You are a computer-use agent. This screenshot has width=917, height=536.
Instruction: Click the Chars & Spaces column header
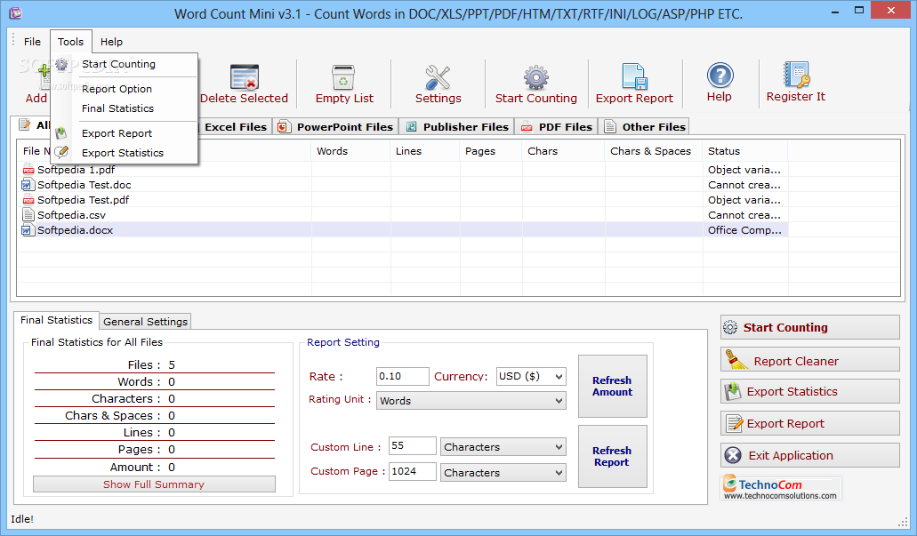click(653, 151)
